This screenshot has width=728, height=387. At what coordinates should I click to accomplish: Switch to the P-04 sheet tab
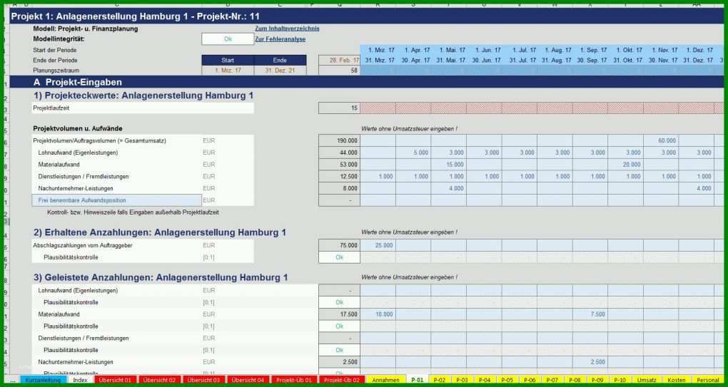(x=484, y=380)
